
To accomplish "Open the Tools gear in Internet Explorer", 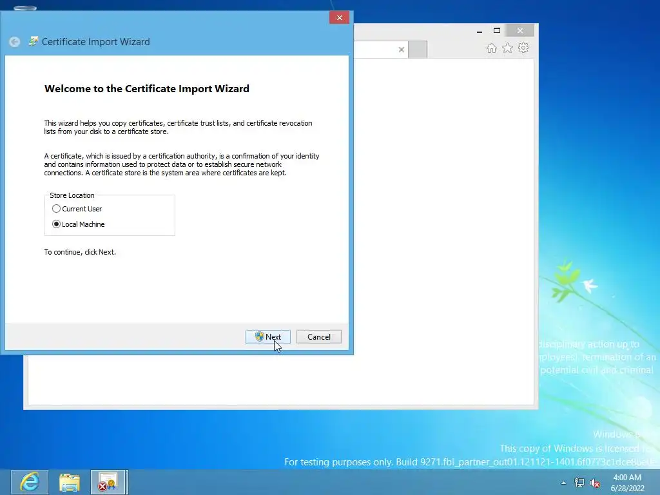I will pyautogui.click(x=523, y=48).
